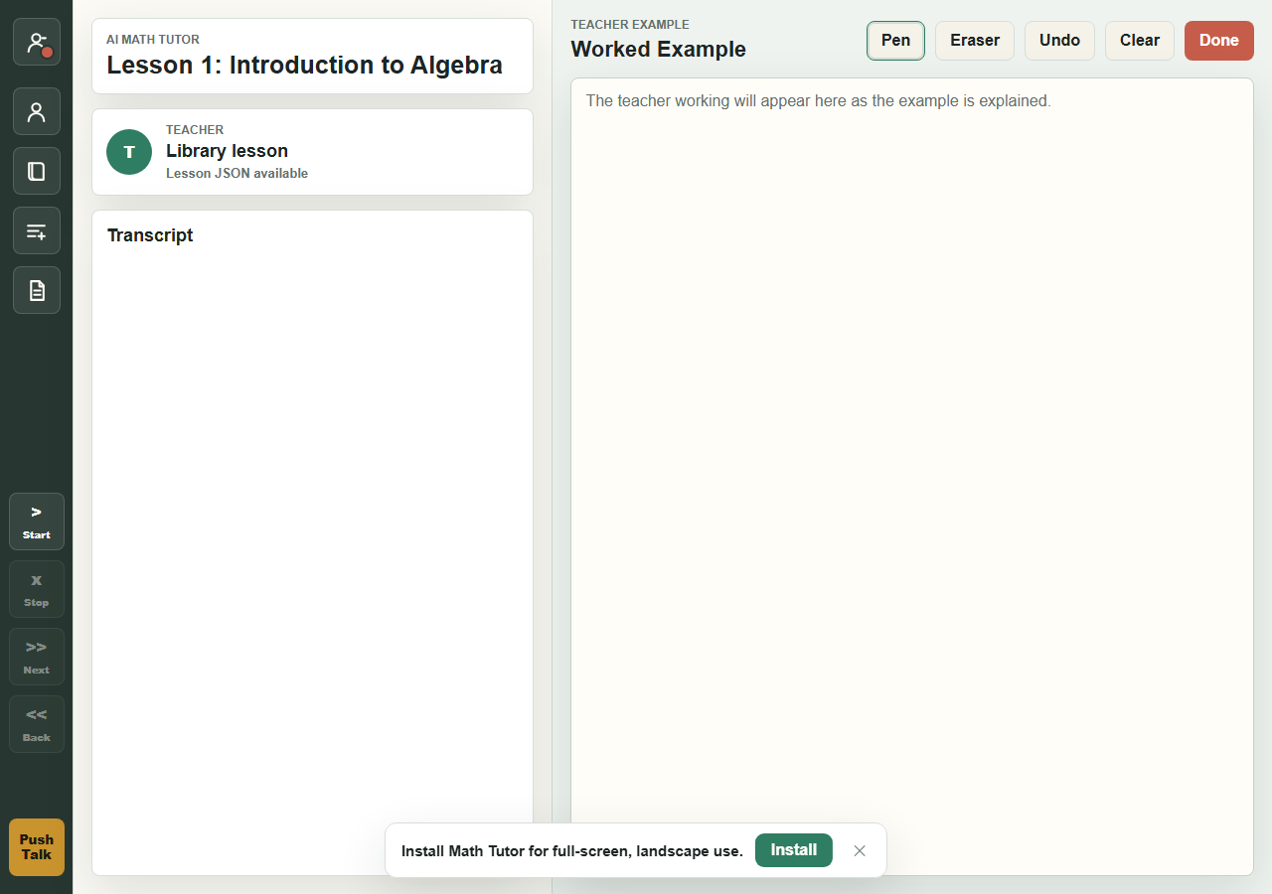The image size is (1272, 894).
Task: Click the Transcript panel heading
Action: click(x=150, y=235)
